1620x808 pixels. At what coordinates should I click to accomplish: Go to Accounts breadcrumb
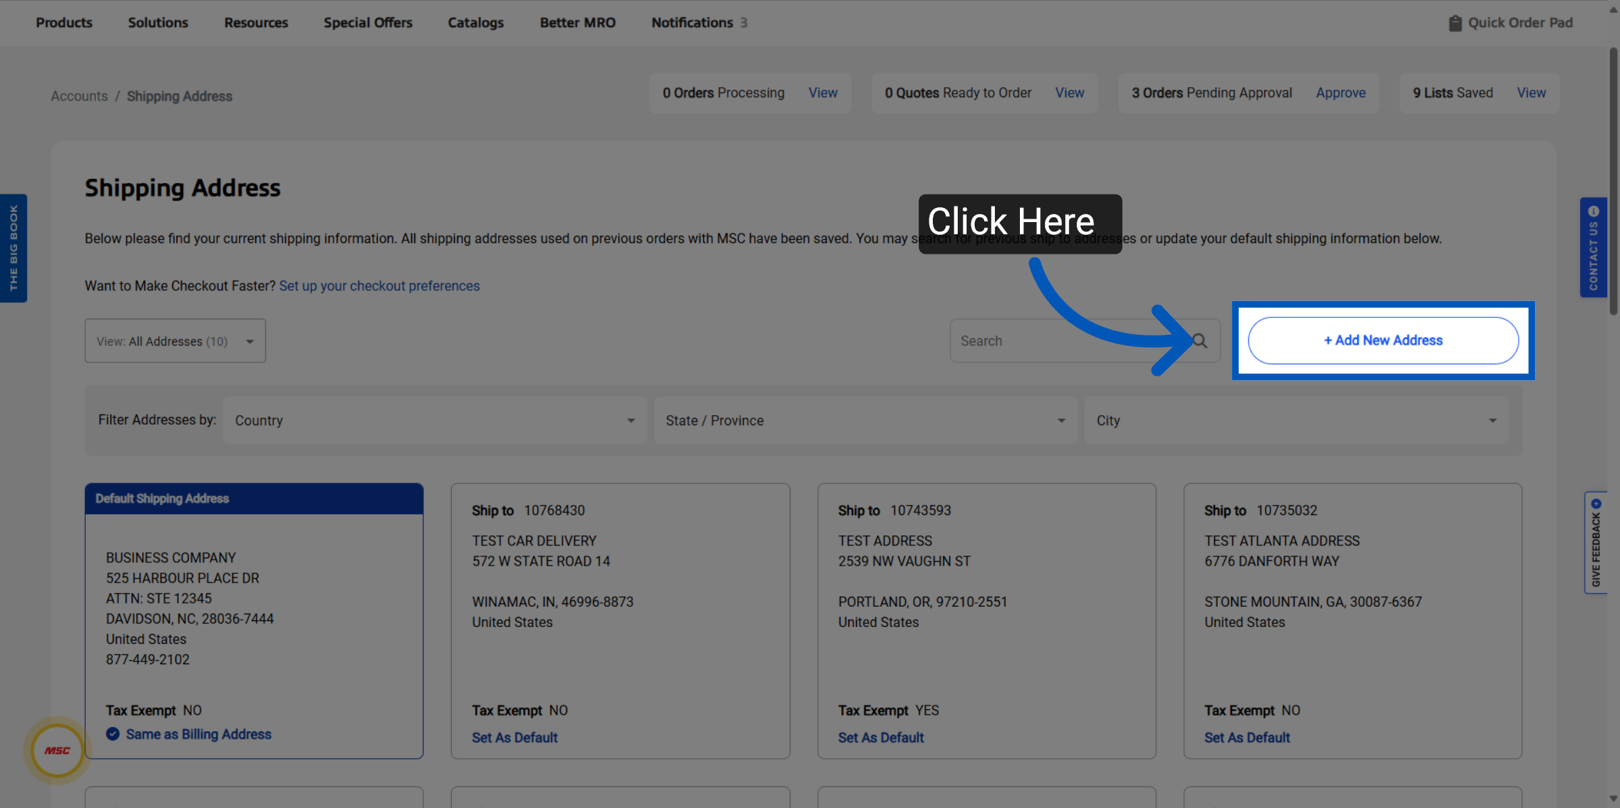[x=80, y=96]
